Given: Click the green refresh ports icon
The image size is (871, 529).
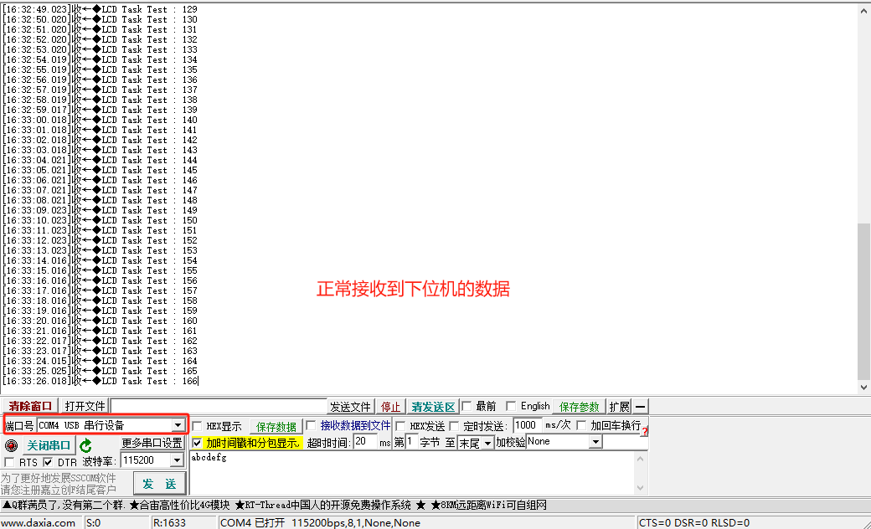Looking at the screenshot, I should pyautogui.click(x=85, y=445).
